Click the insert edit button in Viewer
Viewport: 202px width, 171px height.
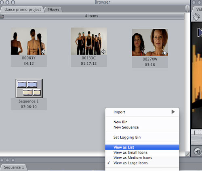[x=198, y=152]
